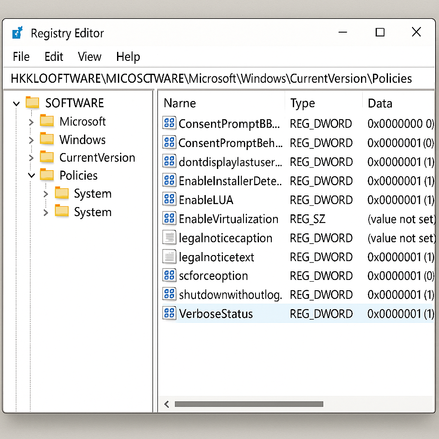439x439 pixels.
Task: Select the EnableVirtualization value name
Action: [x=229, y=219]
